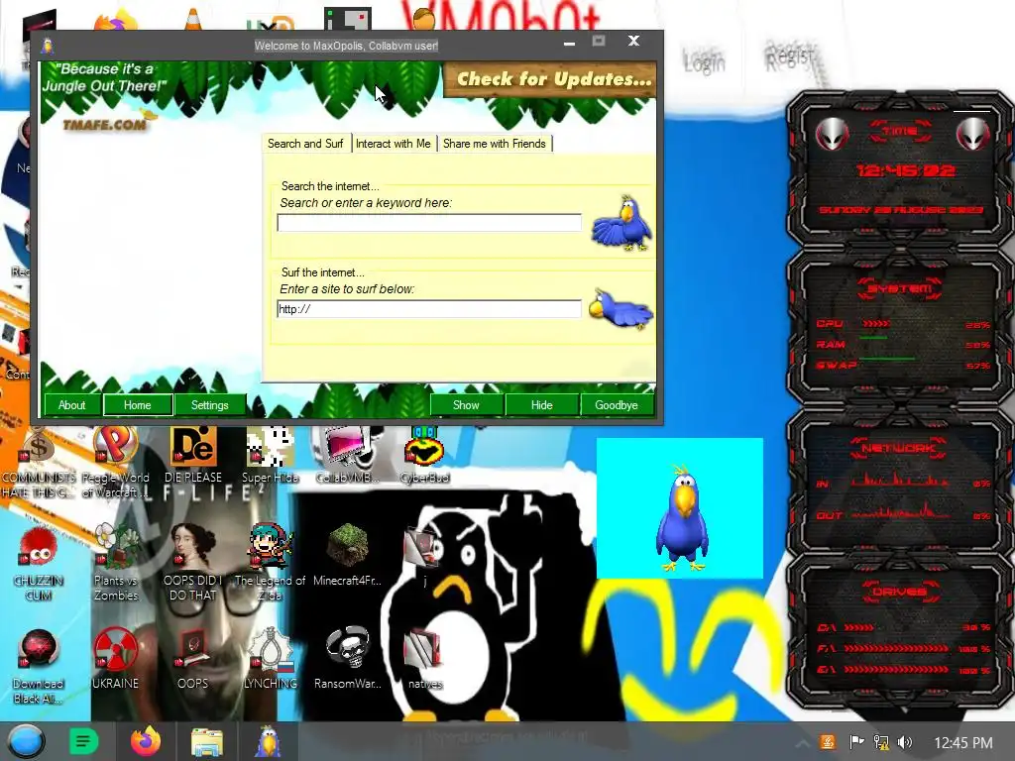Click the TMAFE.COM logo
The height and width of the screenshot is (761, 1015).
pyautogui.click(x=107, y=123)
